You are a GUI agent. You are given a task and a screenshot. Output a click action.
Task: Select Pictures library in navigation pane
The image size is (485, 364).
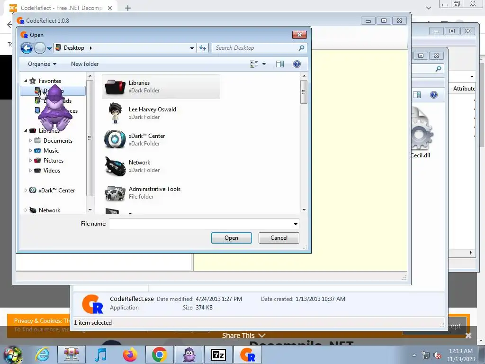pos(53,160)
